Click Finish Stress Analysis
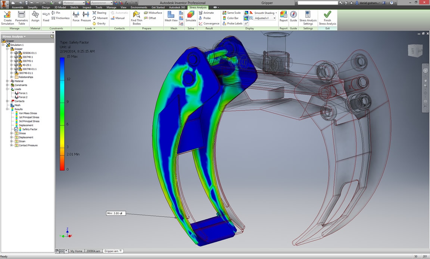This screenshot has width=430, height=259. (327, 16)
